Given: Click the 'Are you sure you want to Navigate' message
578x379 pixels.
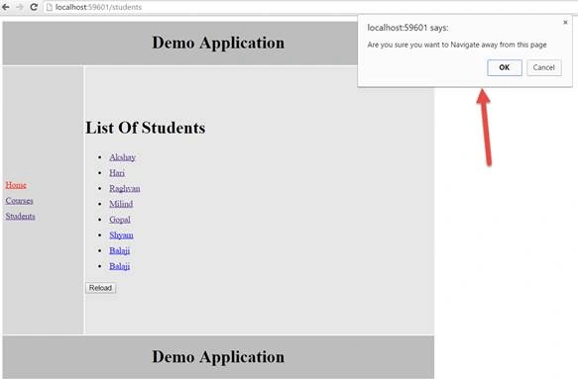Looking at the screenshot, I should coord(457,45).
